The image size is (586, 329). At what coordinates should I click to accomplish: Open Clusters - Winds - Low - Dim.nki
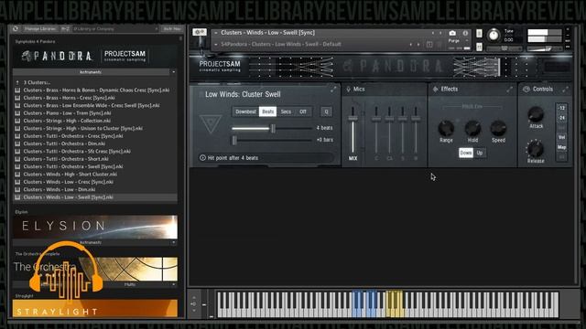[x=59, y=189]
